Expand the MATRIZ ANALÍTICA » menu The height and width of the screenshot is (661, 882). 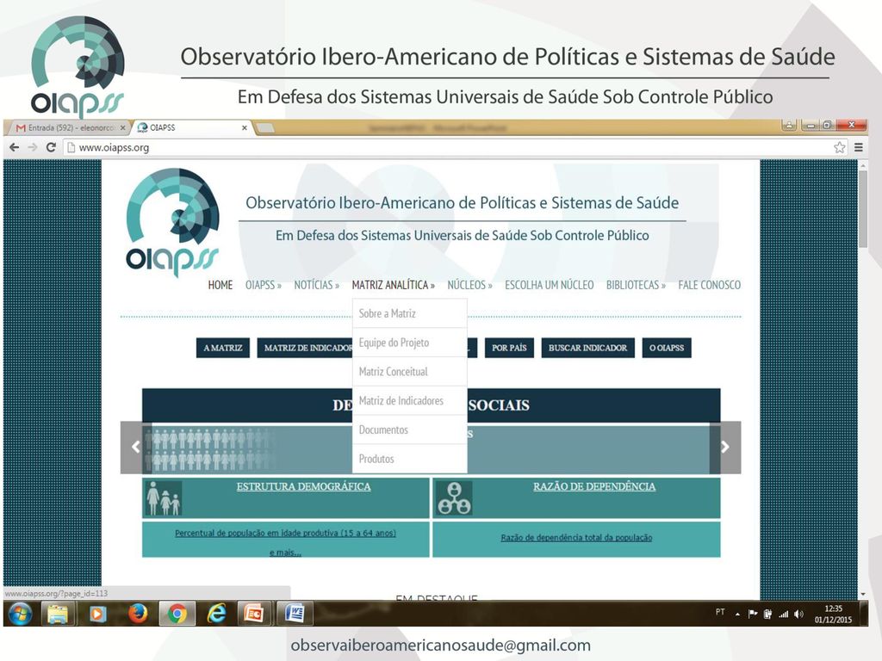tap(393, 285)
